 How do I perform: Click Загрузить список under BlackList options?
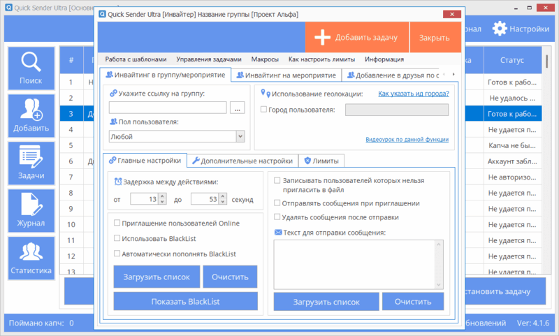coord(157,277)
